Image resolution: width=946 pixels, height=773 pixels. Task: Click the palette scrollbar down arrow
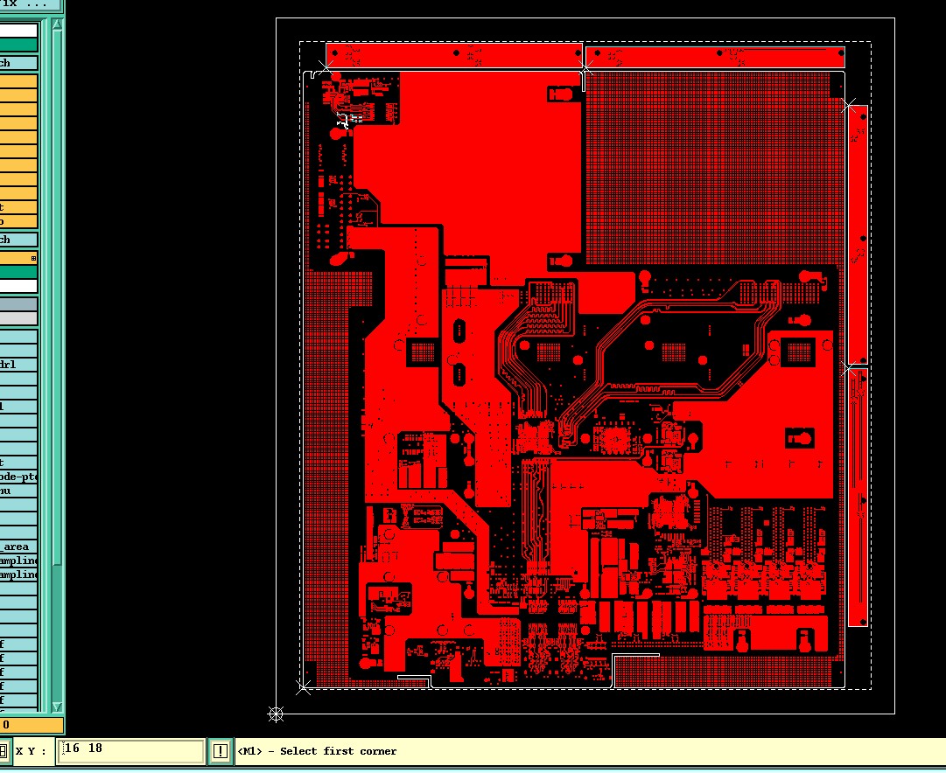[x=57, y=707]
